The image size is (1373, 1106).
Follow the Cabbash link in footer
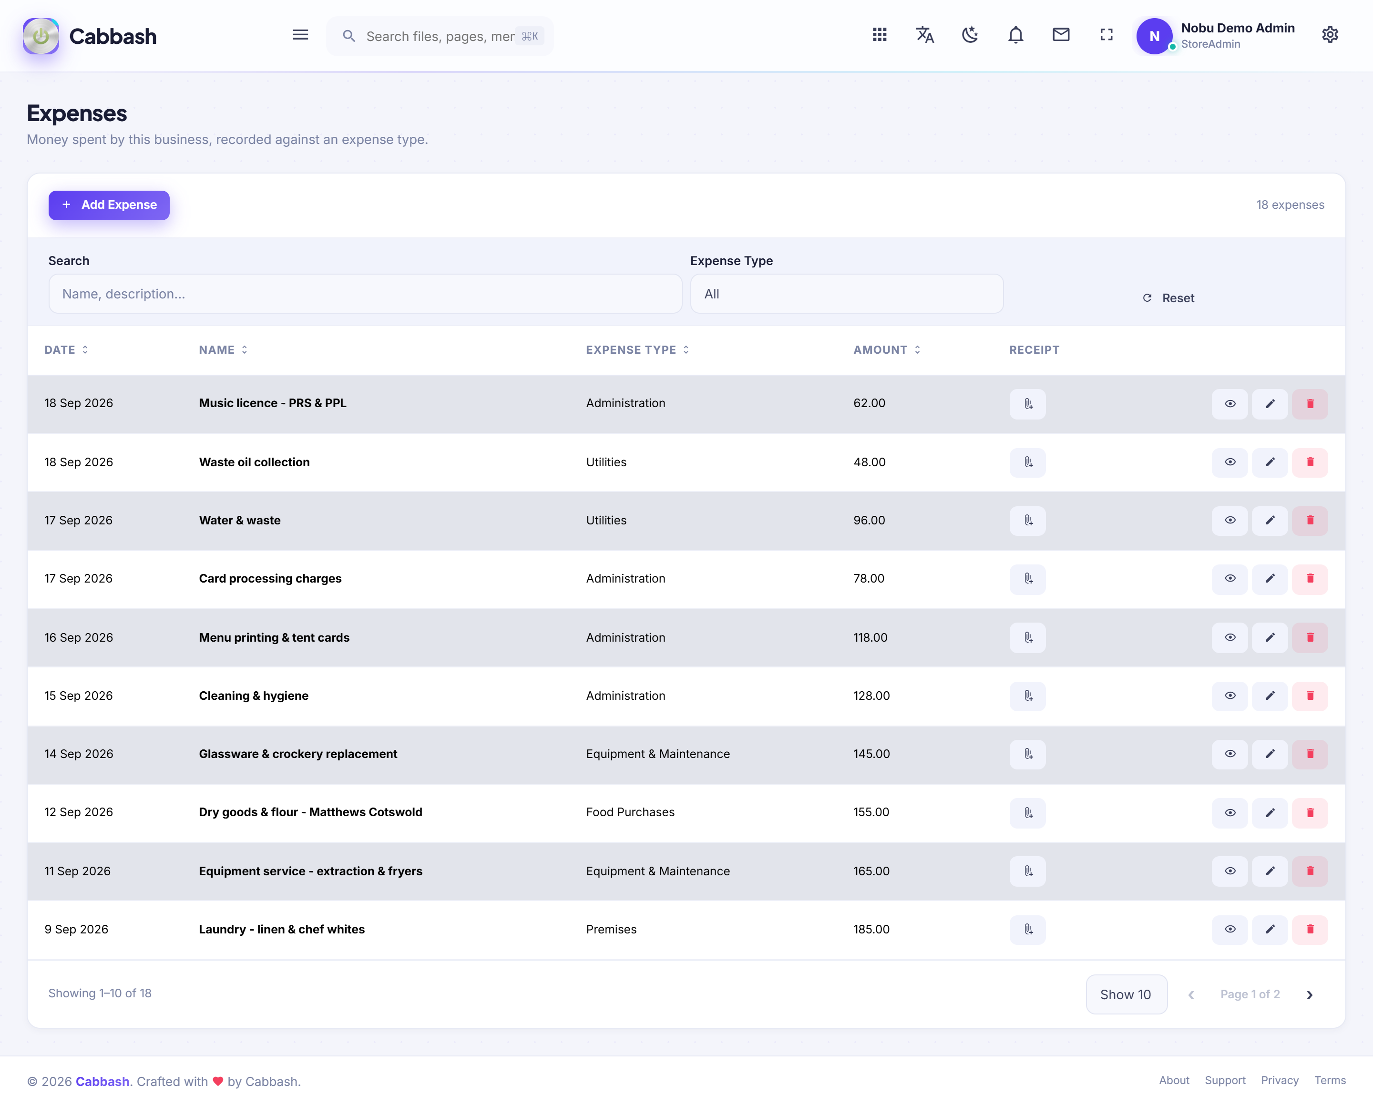click(102, 1082)
